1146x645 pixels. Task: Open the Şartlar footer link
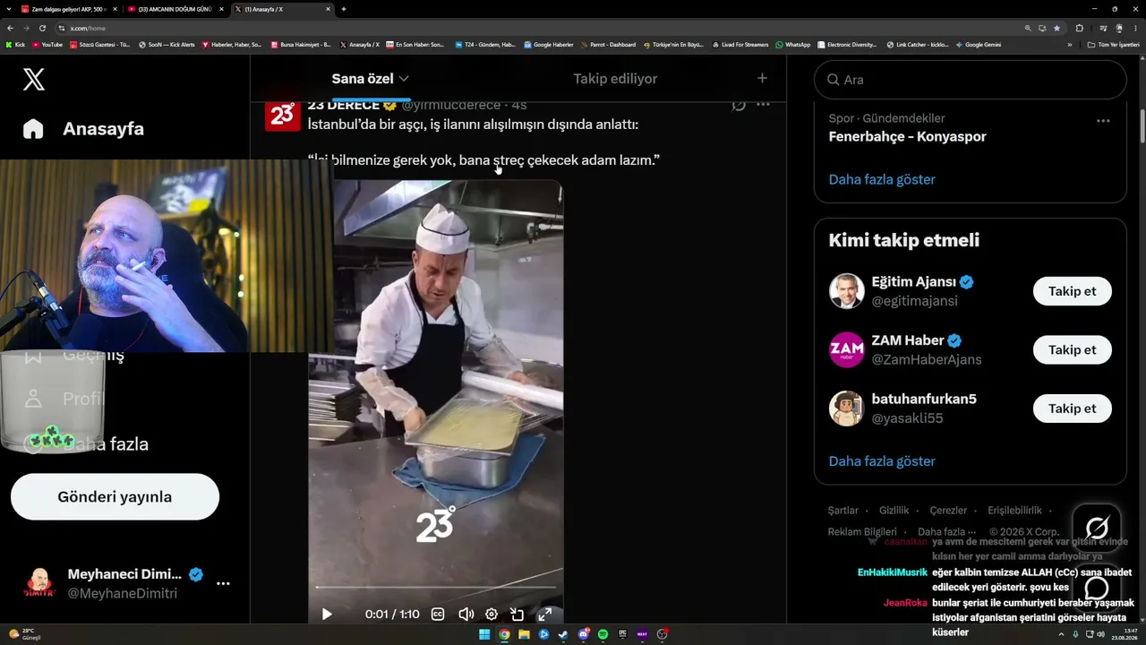click(x=842, y=511)
